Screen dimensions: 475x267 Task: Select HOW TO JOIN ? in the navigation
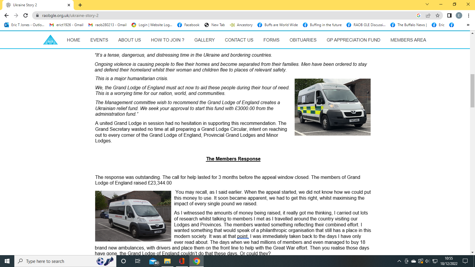click(x=168, y=40)
